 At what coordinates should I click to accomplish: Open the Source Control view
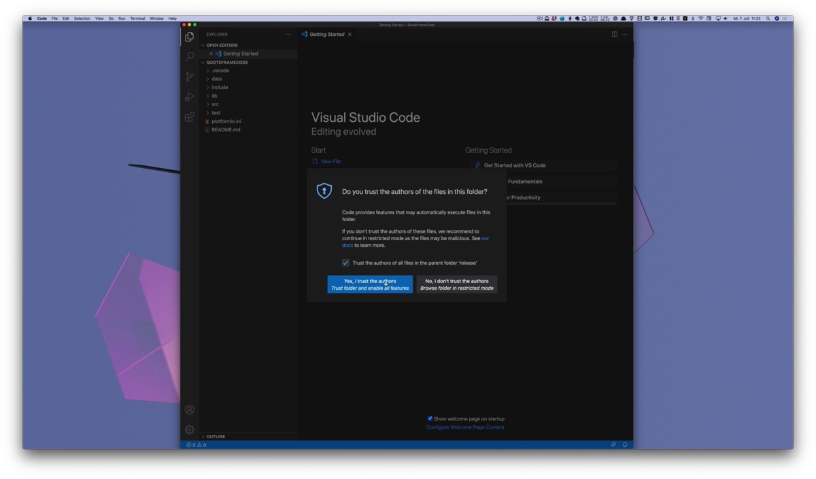coord(190,77)
